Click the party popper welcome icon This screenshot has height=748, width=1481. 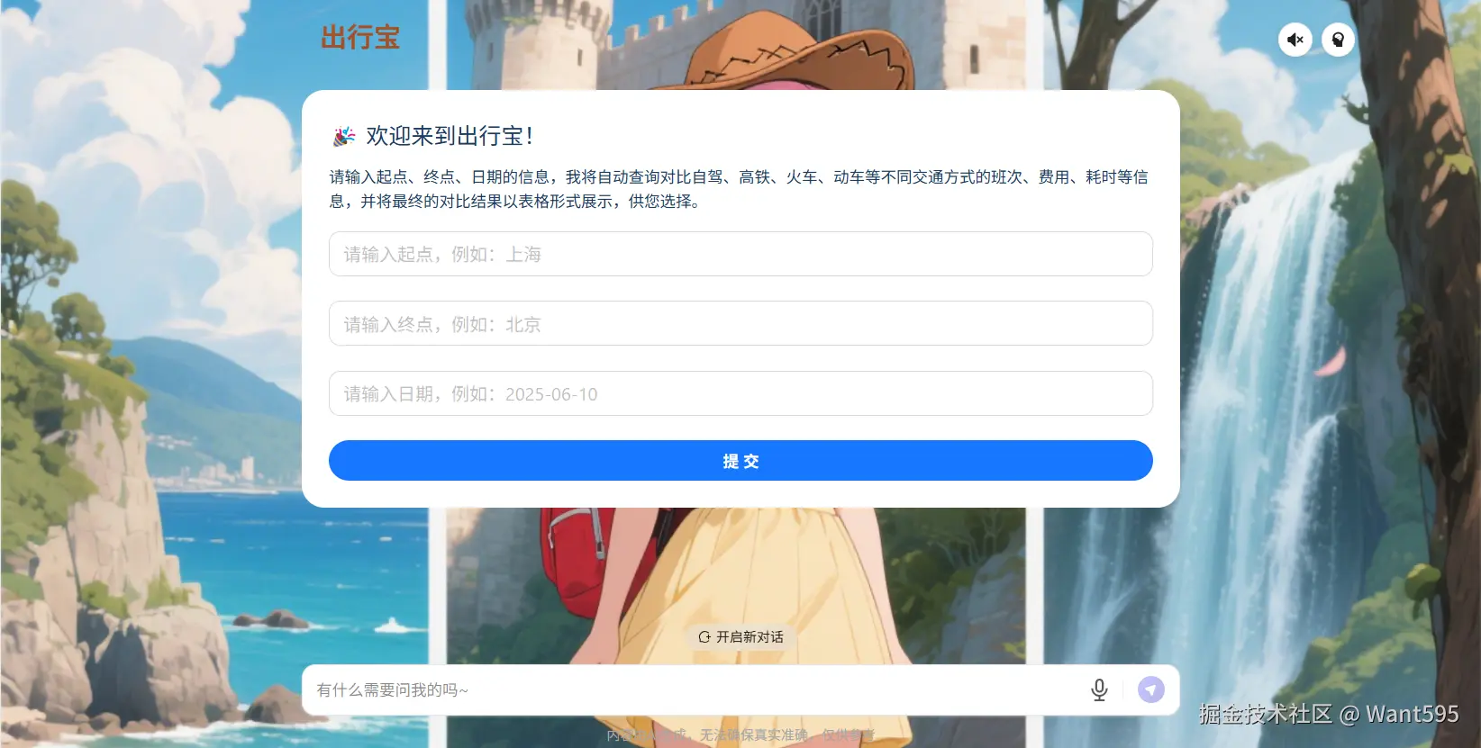(x=344, y=136)
